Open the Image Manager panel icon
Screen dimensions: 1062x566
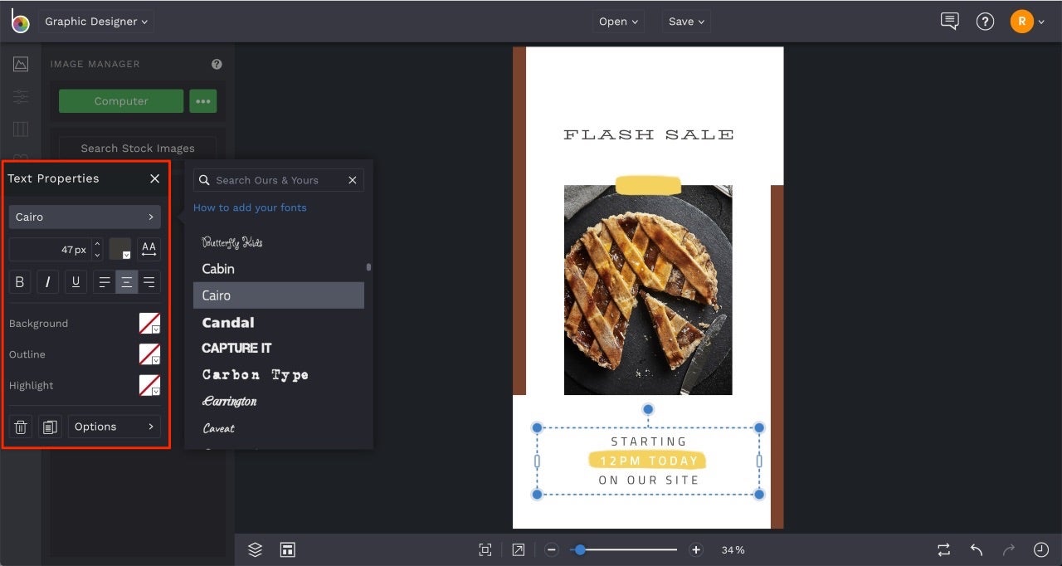click(21, 63)
